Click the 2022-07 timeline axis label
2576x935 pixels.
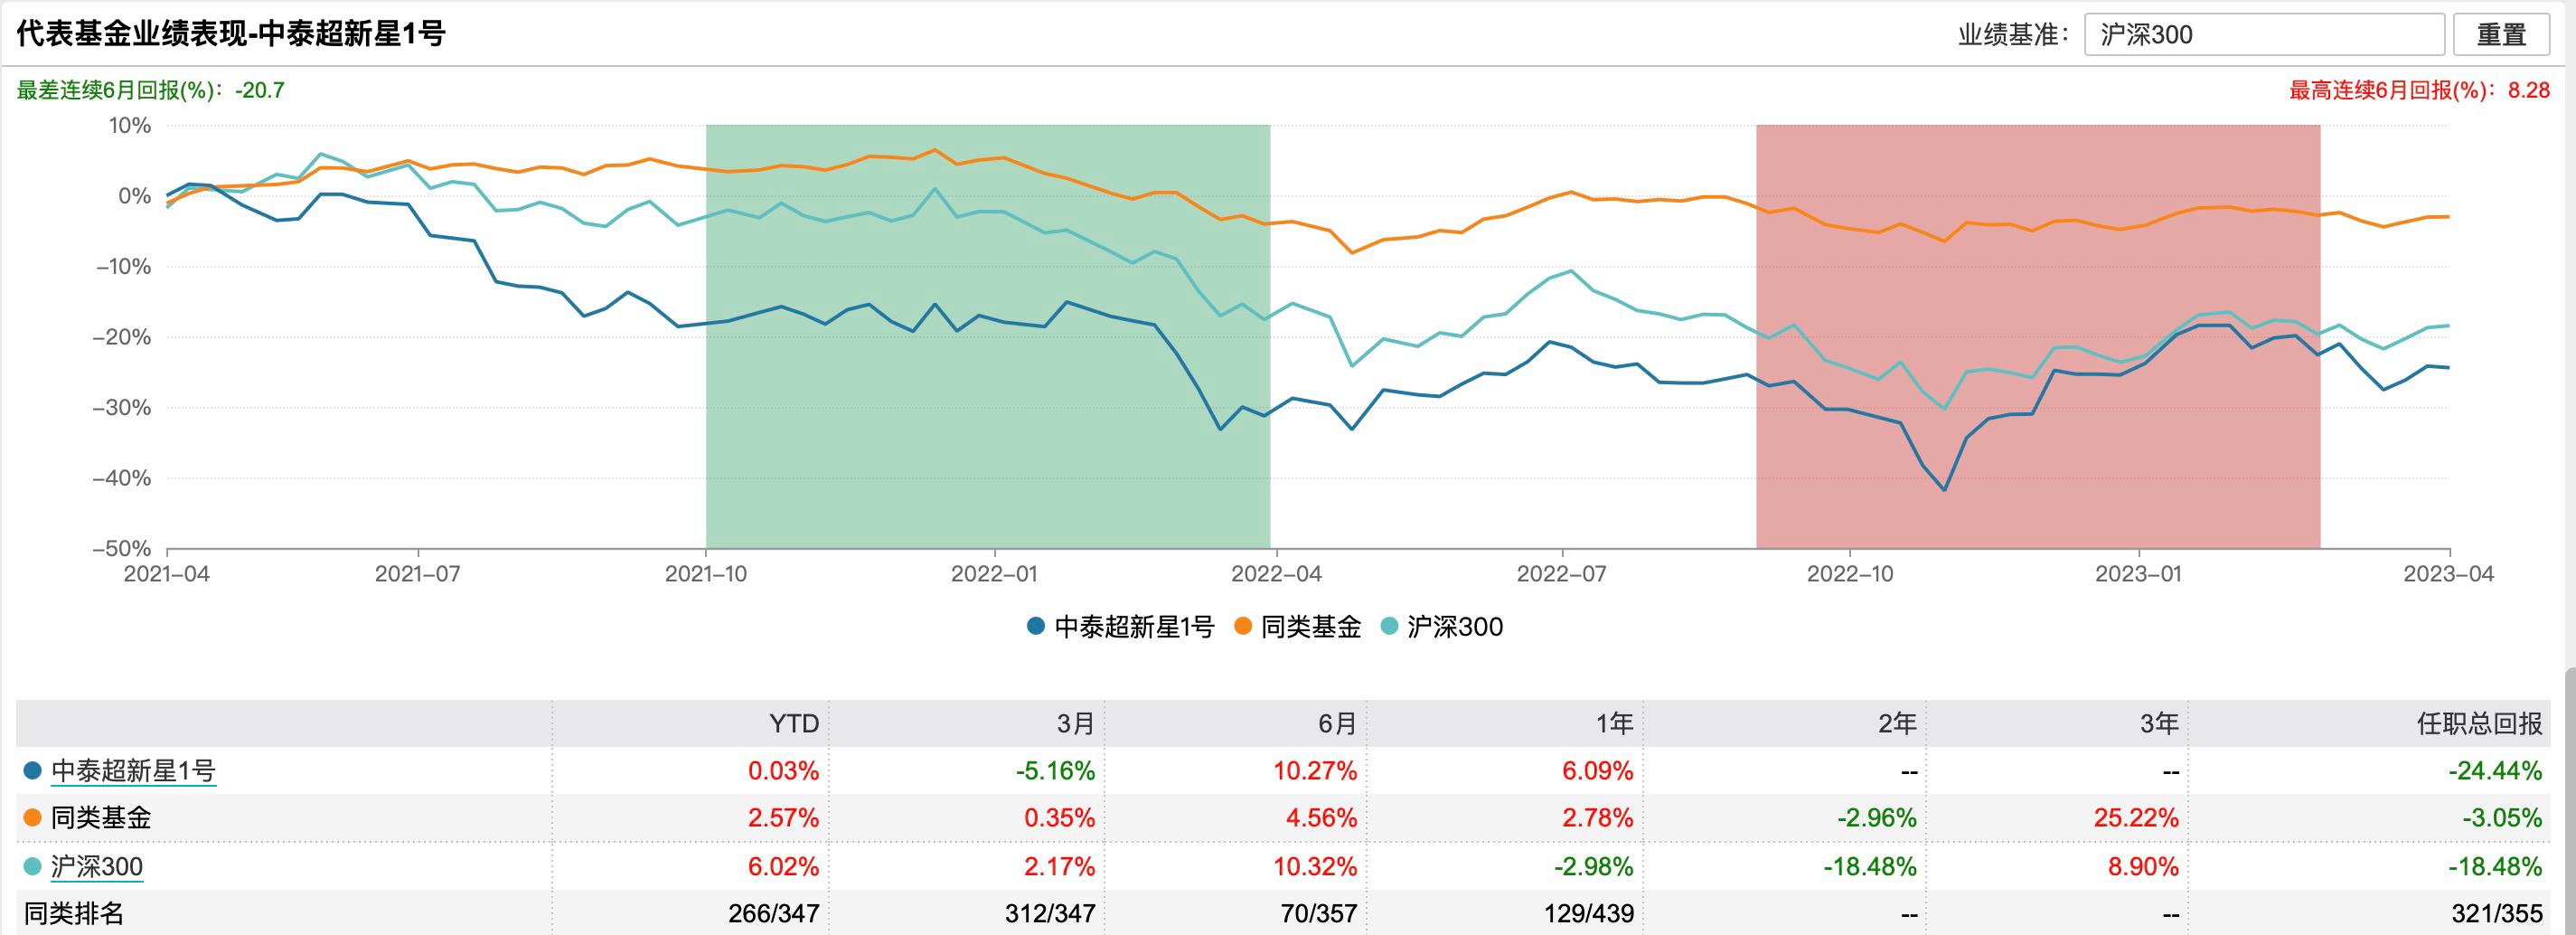tap(1561, 574)
